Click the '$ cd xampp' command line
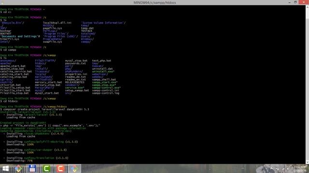The width and height of the screenshot is (309, 173). [x=8, y=50]
